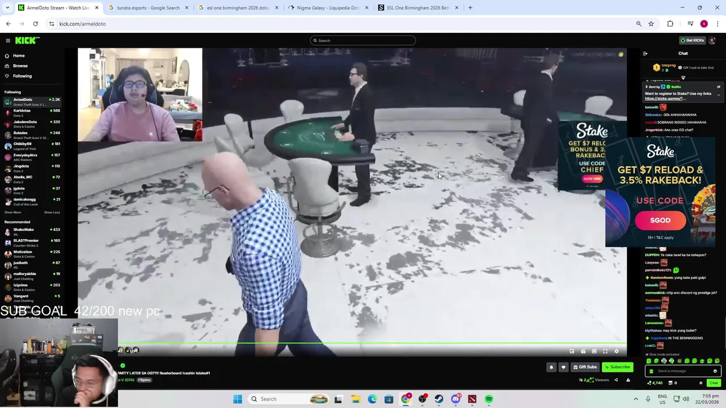Open File Explorer from taskbar
The image size is (726, 408).
[x=355, y=399]
